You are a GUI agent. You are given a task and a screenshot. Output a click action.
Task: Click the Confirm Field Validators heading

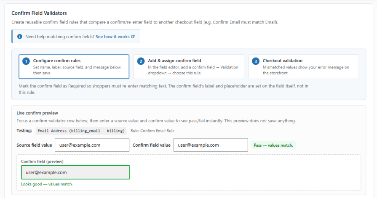(39, 13)
